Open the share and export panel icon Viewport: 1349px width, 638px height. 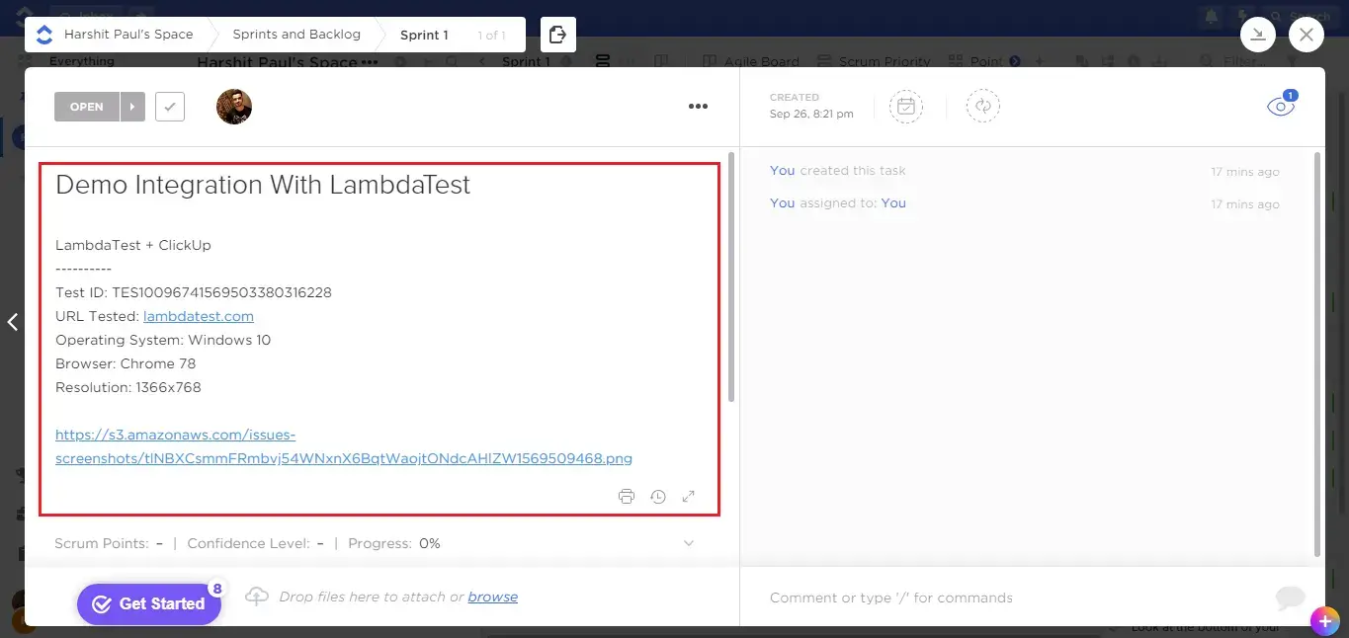click(x=557, y=34)
